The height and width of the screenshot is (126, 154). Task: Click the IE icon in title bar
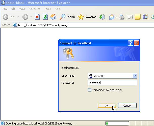click(2, 3)
